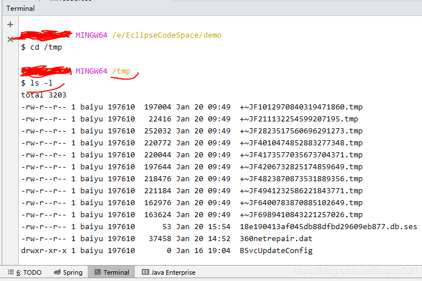Image resolution: width=422 pixels, height=281 pixels.
Task: Click the Terminal panel title
Action: pyautogui.click(x=21, y=9)
